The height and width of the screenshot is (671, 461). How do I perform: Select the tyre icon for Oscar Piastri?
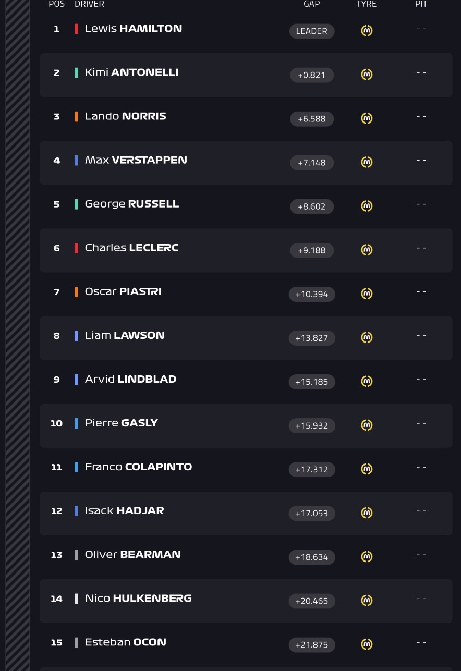[x=367, y=294]
